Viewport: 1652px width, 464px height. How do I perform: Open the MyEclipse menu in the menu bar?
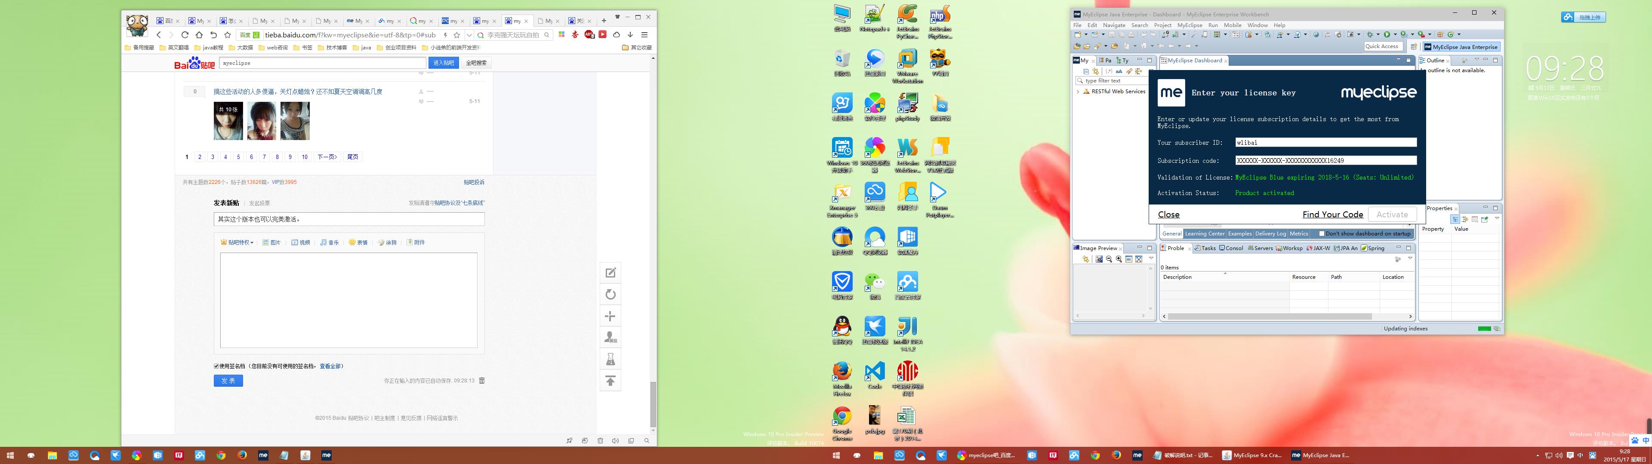1190,25
